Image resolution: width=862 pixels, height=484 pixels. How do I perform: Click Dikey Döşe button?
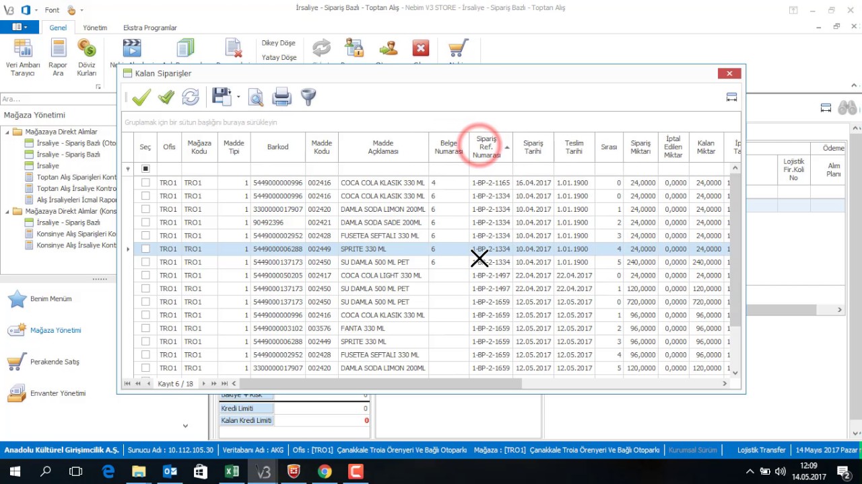[x=278, y=43]
